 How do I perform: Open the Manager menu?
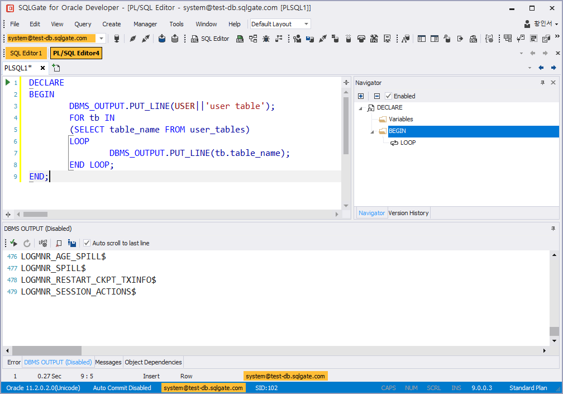pos(145,23)
